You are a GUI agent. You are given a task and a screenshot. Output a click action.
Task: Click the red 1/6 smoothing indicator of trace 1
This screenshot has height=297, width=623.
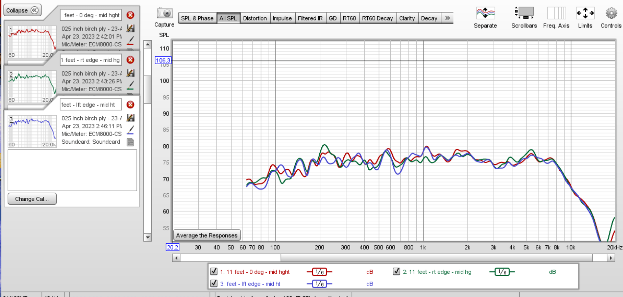[x=319, y=272]
